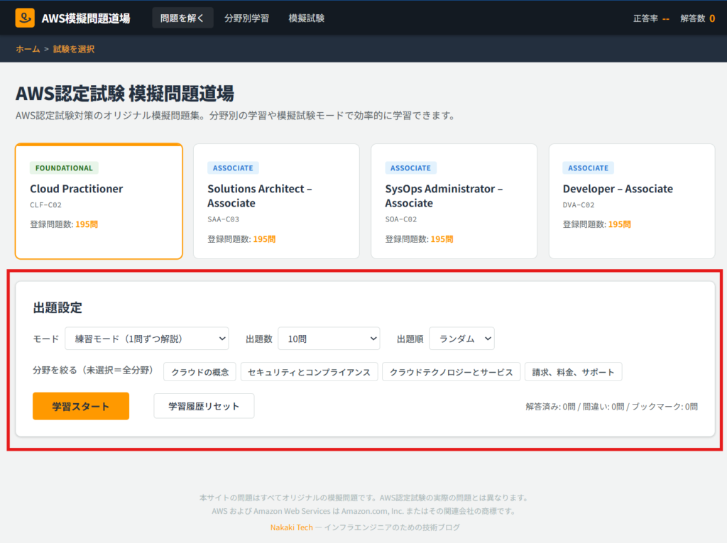
Task: Toggle the クラウドの概念 filter chip
Action: pos(199,372)
